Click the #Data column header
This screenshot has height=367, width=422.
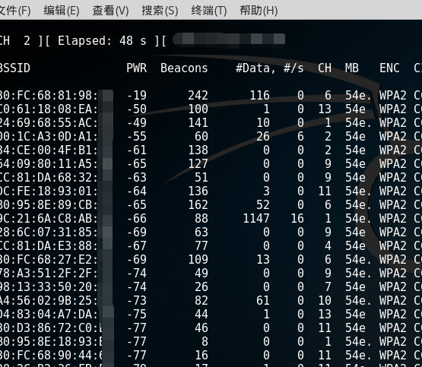point(255,68)
